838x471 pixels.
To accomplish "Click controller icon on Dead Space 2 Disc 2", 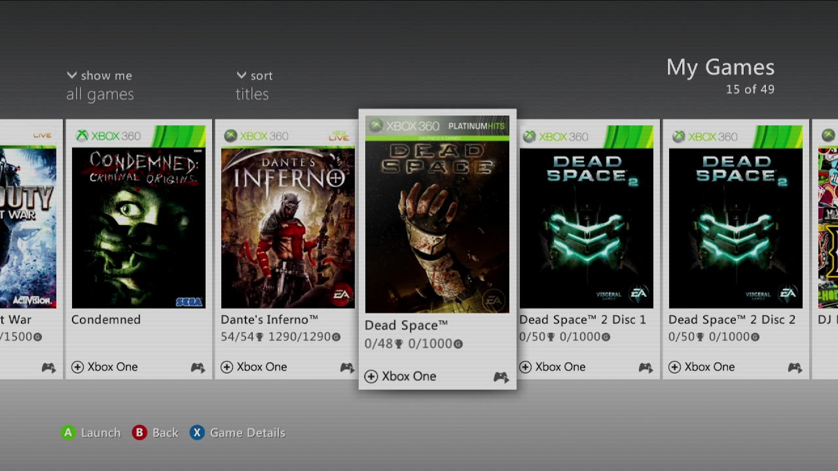I will coord(795,368).
